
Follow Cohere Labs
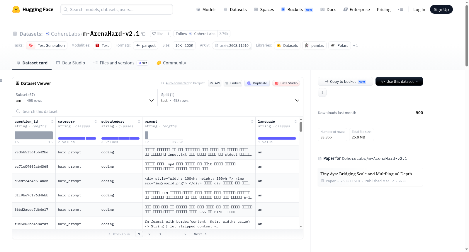pyautogui.click(x=195, y=34)
